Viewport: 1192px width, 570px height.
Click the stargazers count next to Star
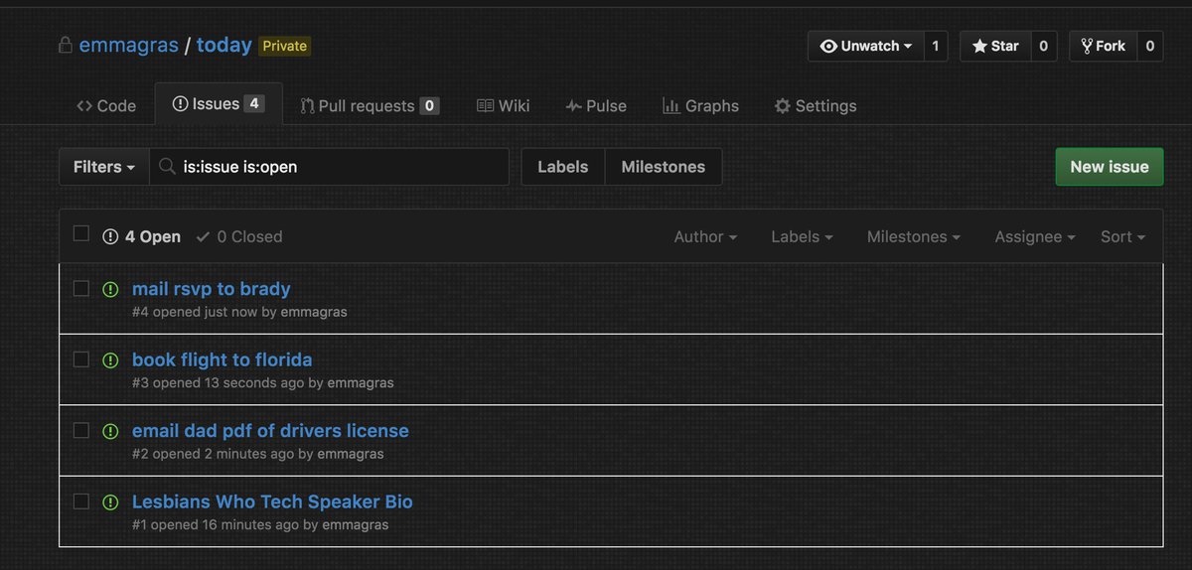point(1043,46)
